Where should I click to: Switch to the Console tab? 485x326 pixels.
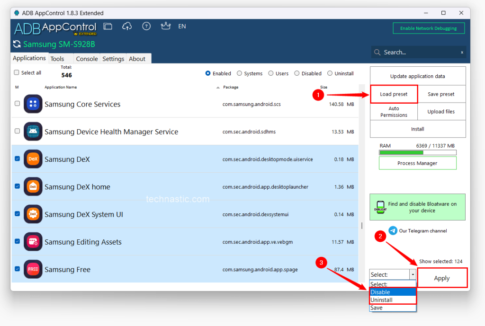87,59
